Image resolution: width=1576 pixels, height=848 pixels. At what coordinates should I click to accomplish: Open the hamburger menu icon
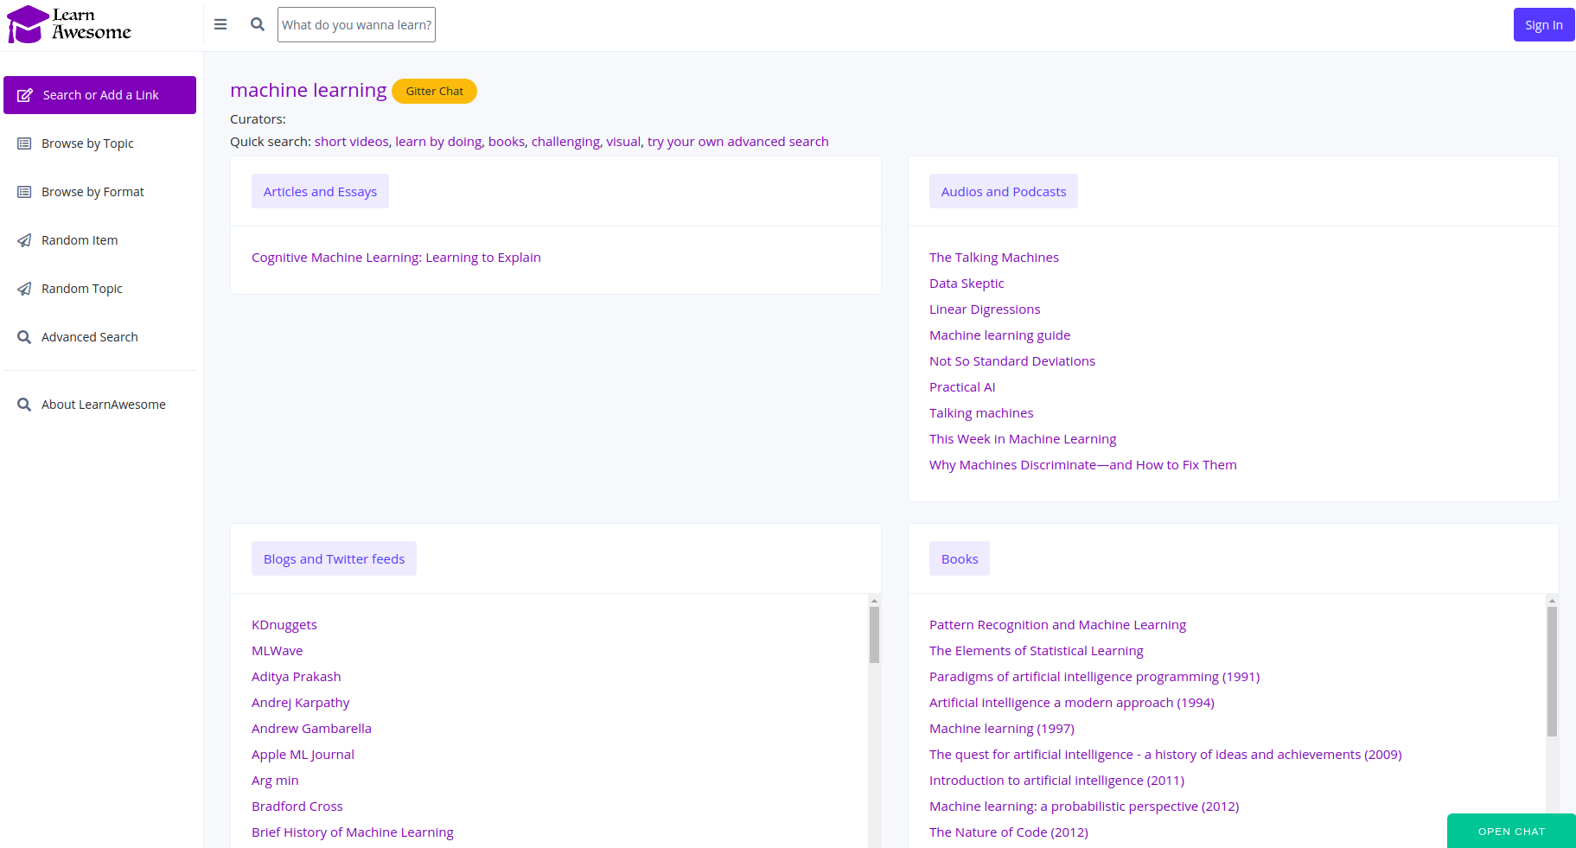220,24
